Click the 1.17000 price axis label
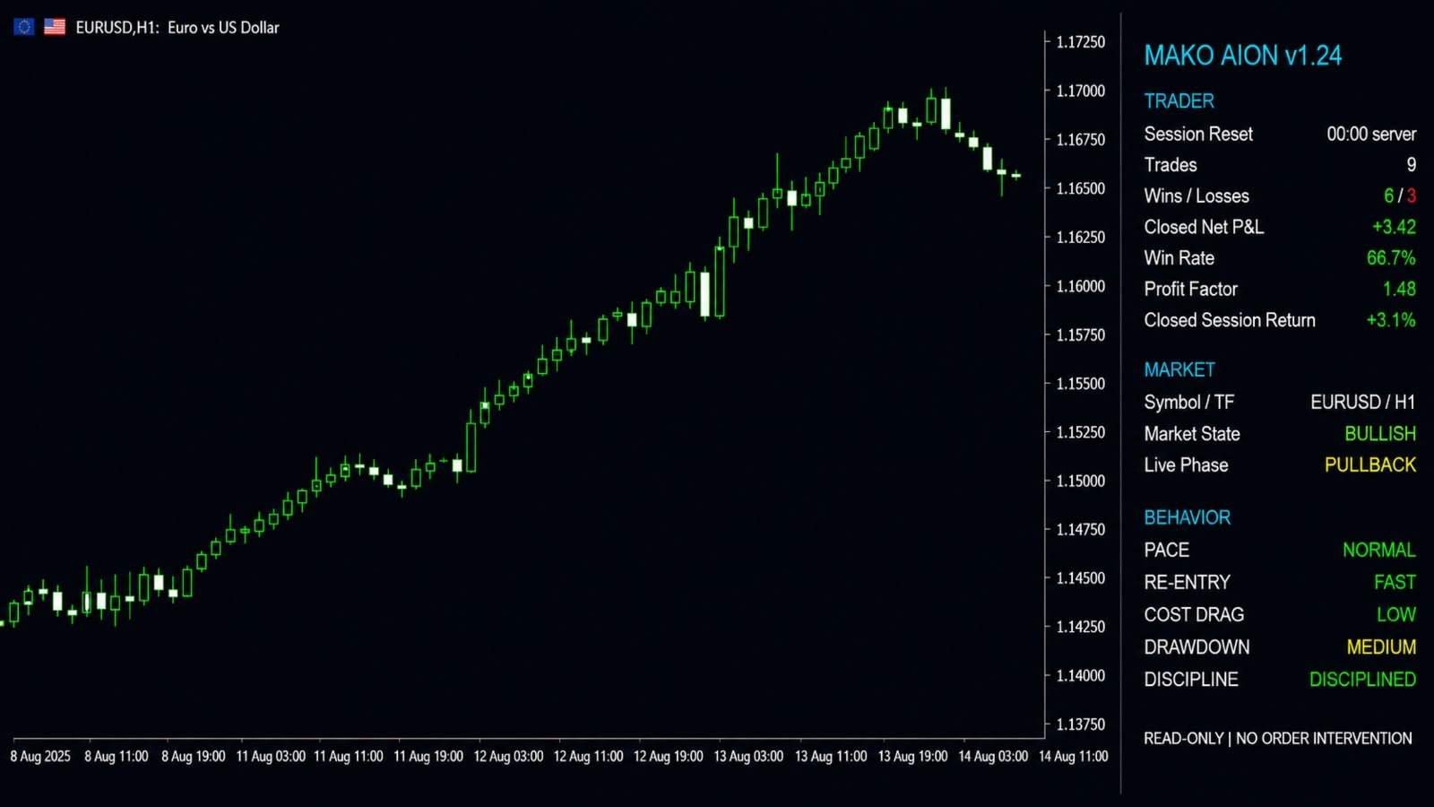Image resolution: width=1434 pixels, height=807 pixels. (1081, 91)
